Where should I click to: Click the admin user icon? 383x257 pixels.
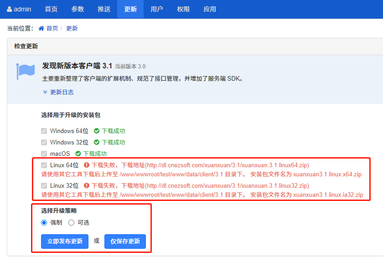point(10,9)
